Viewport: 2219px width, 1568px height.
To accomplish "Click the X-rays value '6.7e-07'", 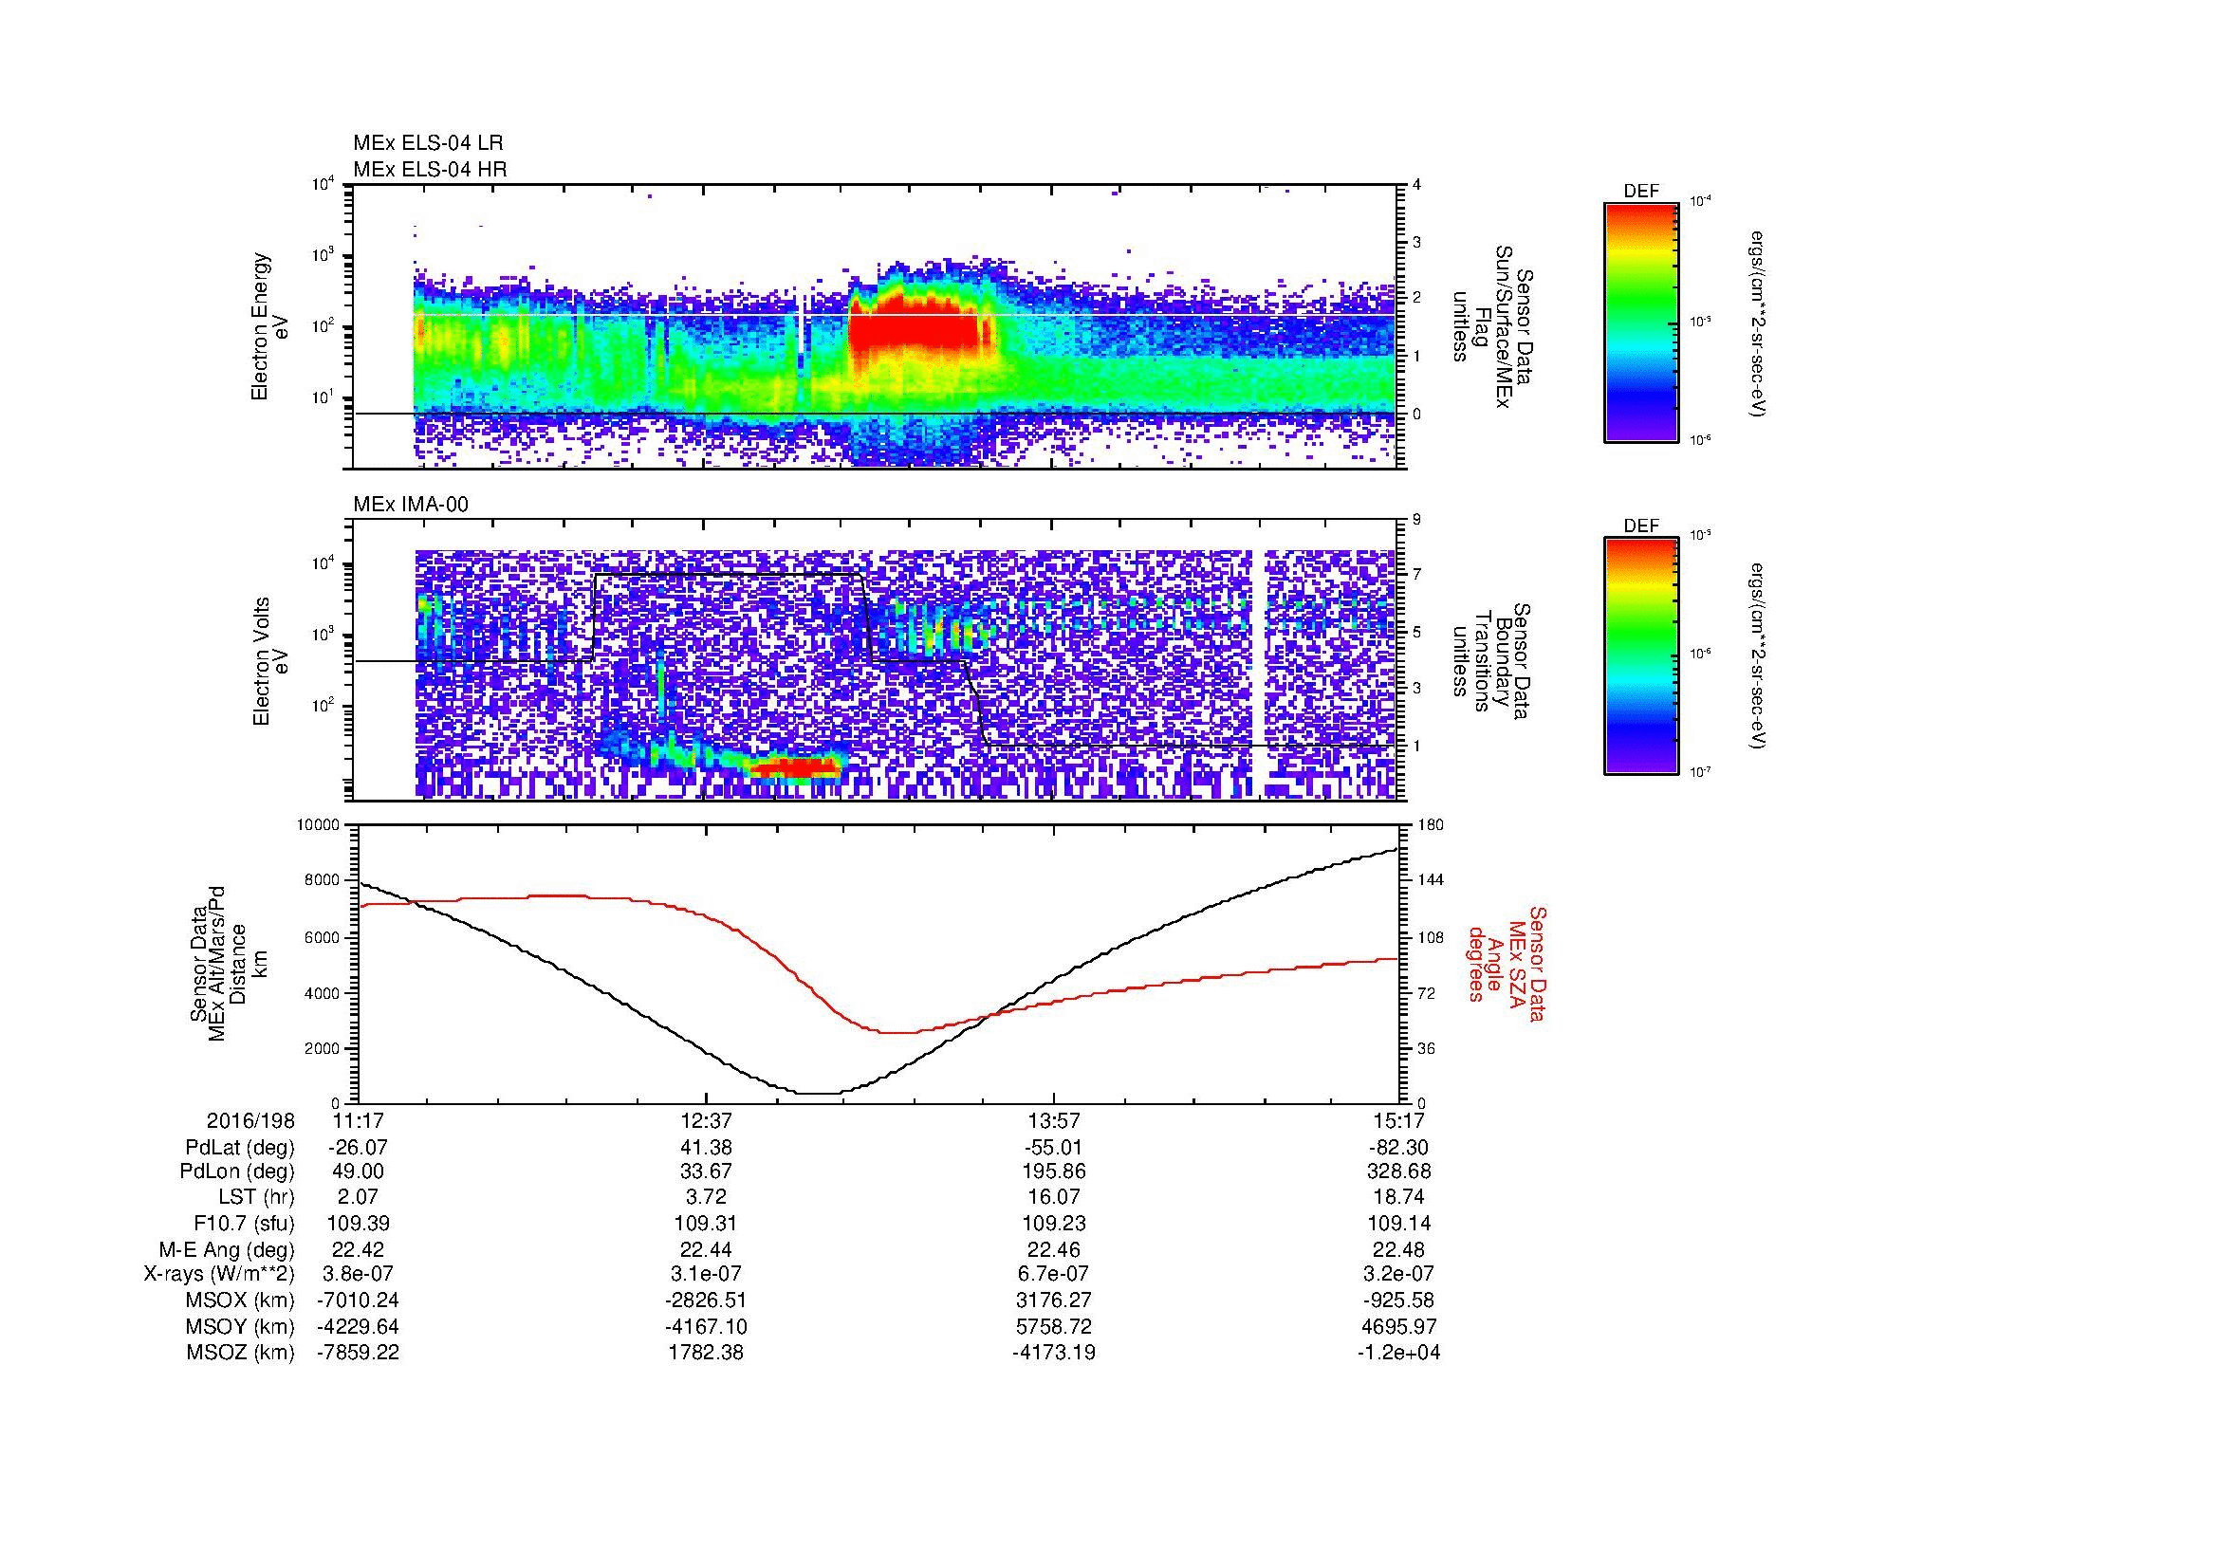I will [x=1053, y=1275].
